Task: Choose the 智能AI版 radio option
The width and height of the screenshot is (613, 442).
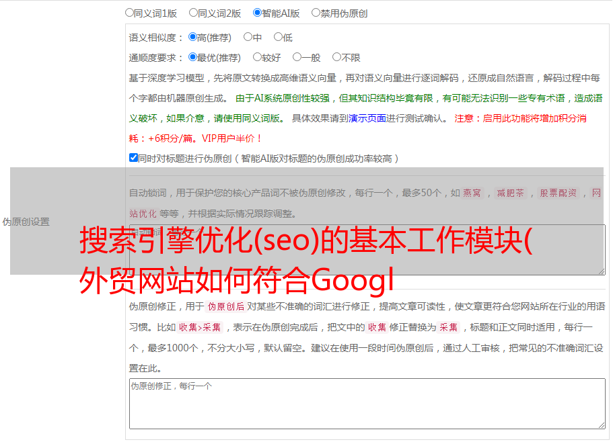Action: [257, 13]
